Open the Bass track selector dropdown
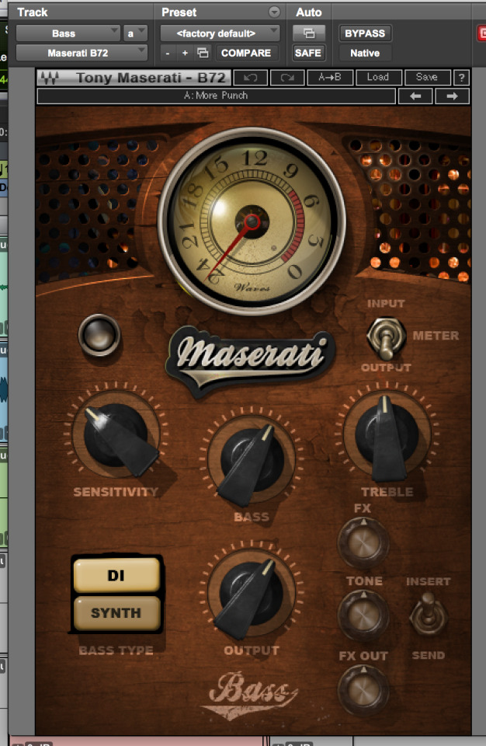This screenshot has width=486, height=746. (68, 33)
